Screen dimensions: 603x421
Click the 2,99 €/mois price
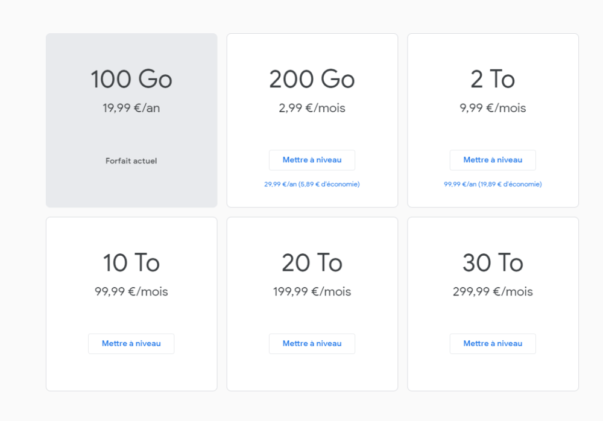coord(312,109)
